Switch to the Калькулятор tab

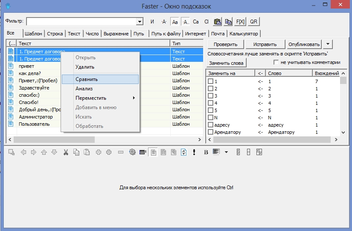coord(244,34)
